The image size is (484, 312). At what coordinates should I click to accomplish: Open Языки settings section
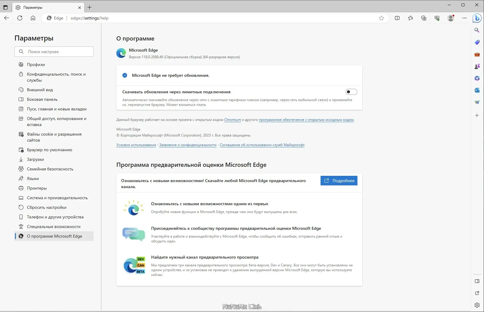click(54, 178)
